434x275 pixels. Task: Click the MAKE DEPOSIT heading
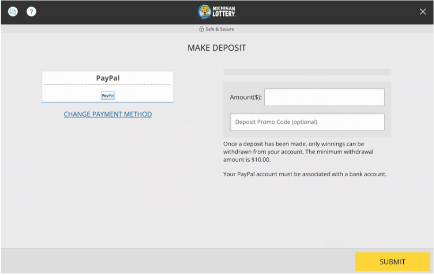tap(216, 47)
